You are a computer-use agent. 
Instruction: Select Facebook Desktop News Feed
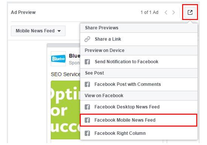pyautogui.click(x=139, y=107)
